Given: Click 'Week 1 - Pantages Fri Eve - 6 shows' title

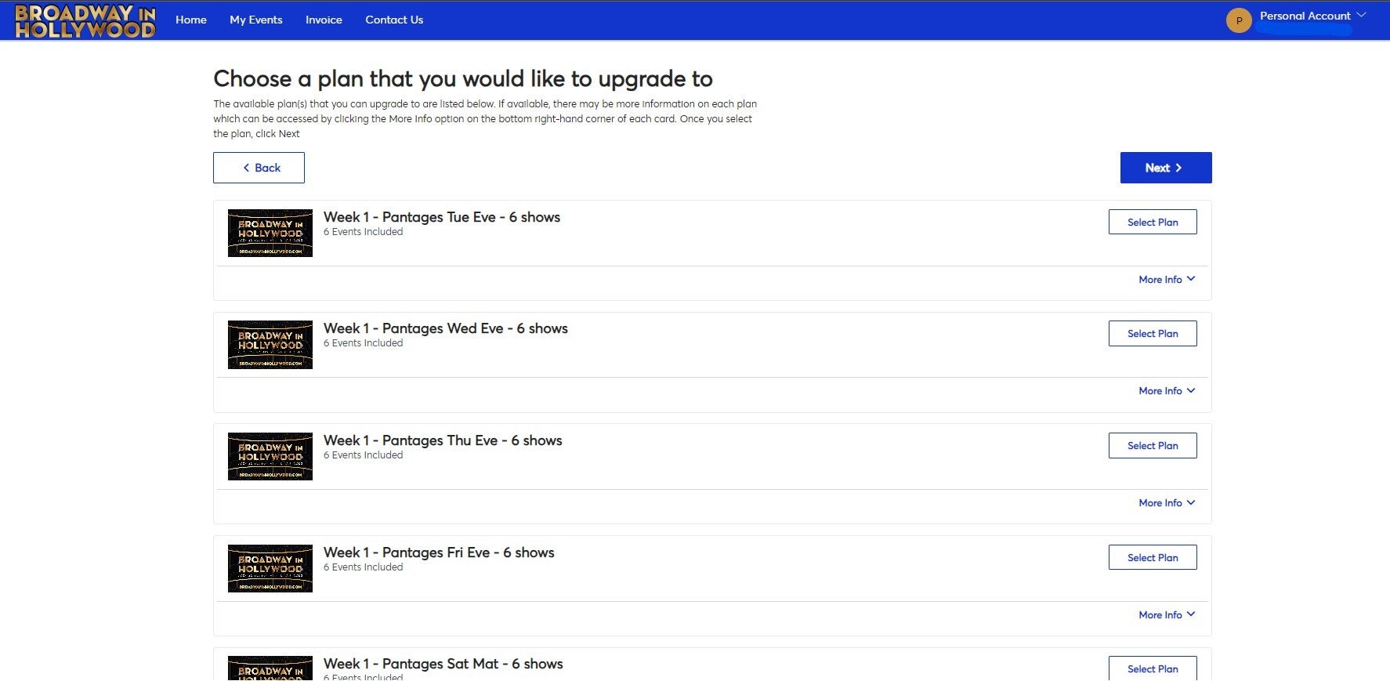Looking at the screenshot, I should (x=439, y=552).
